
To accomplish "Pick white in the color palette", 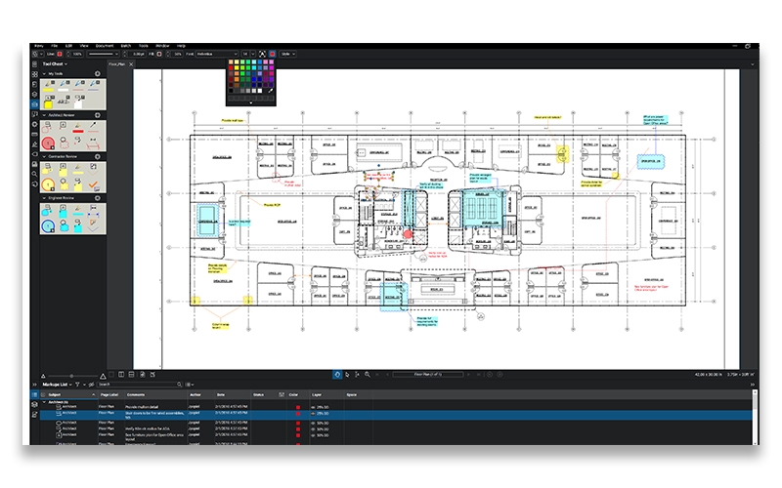I will (x=259, y=91).
